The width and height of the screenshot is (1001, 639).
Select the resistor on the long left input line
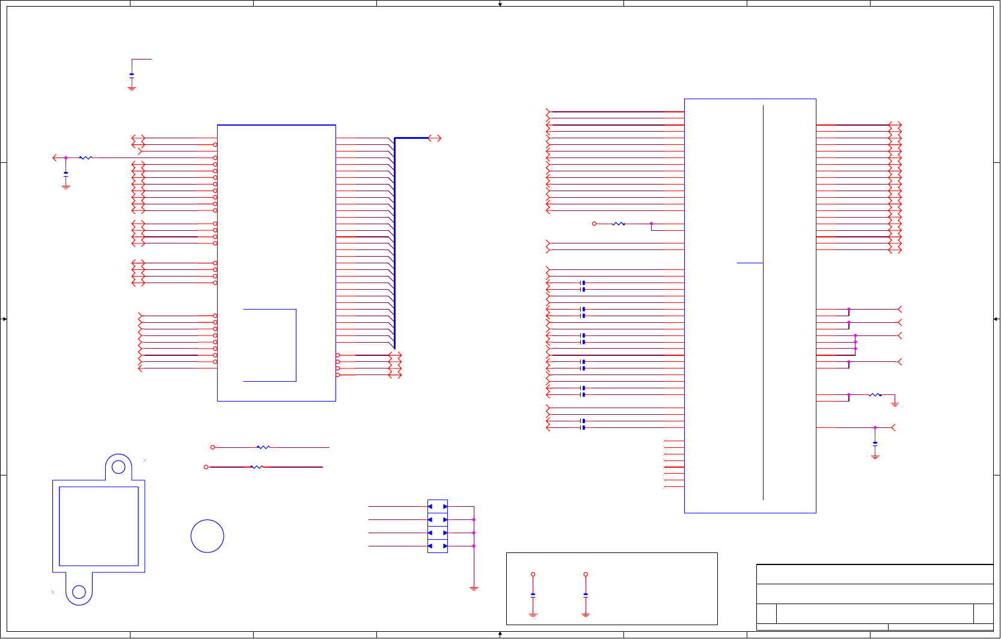(x=86, y=158)
